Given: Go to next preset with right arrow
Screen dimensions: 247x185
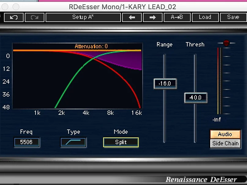Looking at the screenshot, I should (x=152, y=17).
